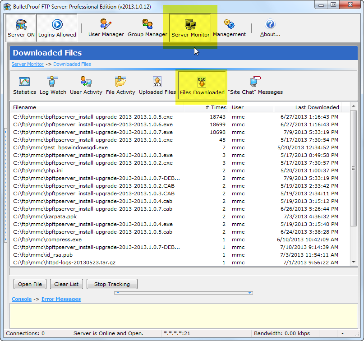The image size is (364, 341).
Task: Click the dotted console splitter handle
Action: pos(184,293)
